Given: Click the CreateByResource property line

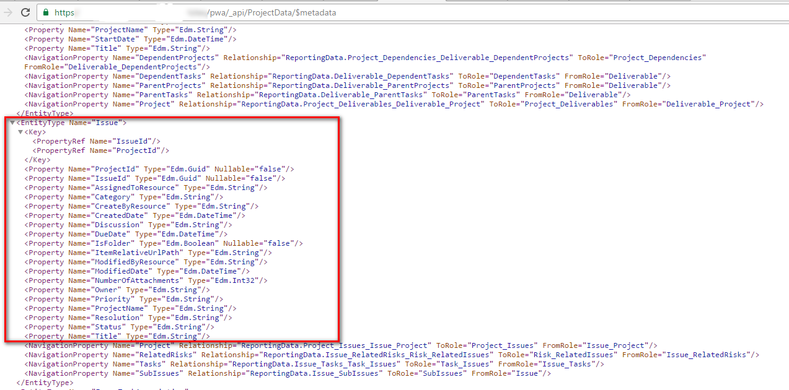Looking at the screenshot, I should [x=141, y=206].
